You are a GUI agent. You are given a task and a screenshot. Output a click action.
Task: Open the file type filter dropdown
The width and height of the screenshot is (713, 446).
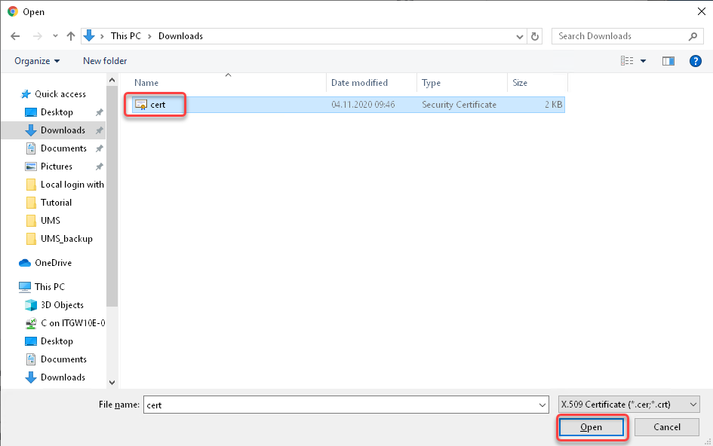coord(628,405)
